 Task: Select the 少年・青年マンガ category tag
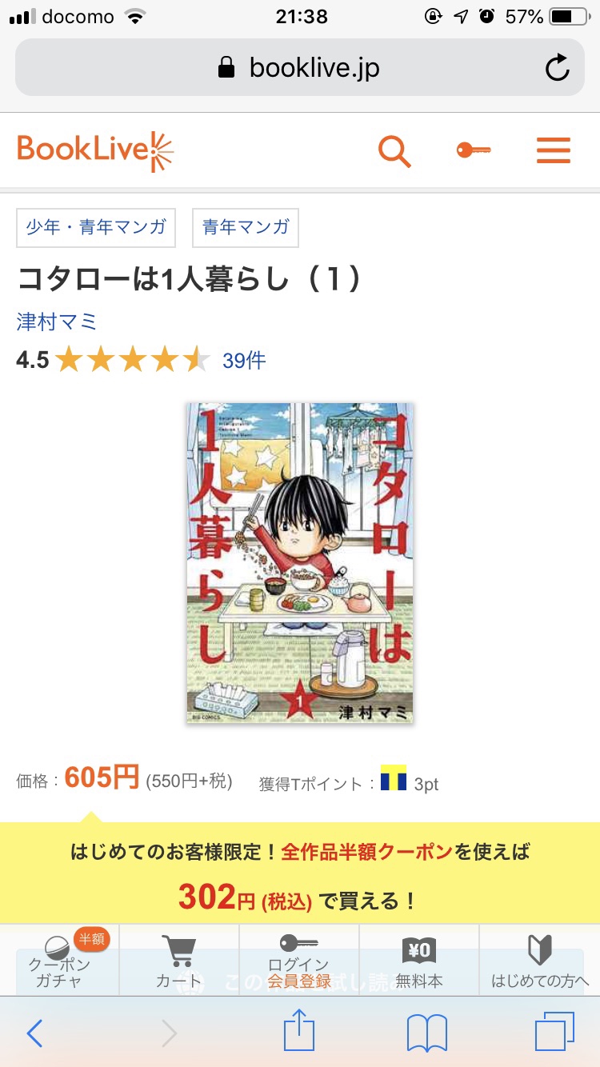tap(96, 227)
